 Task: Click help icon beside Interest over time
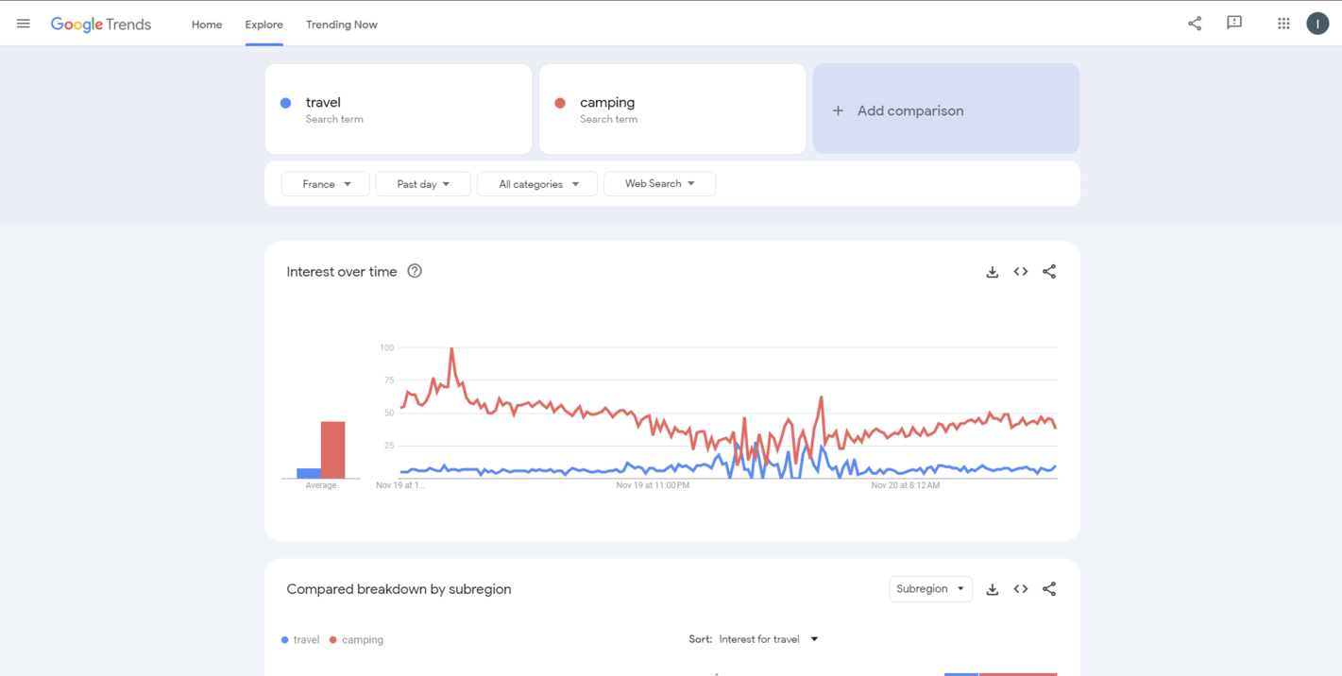(x=415, y=271)
